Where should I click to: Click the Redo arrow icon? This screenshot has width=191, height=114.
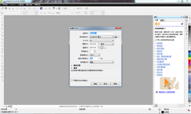[x=35, y=8]
